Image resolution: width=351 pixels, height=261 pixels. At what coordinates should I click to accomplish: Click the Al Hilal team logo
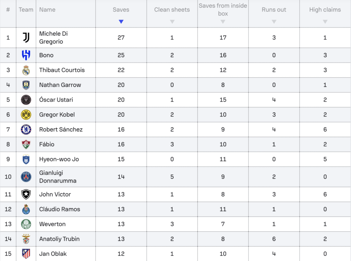[x=26, y=55]
